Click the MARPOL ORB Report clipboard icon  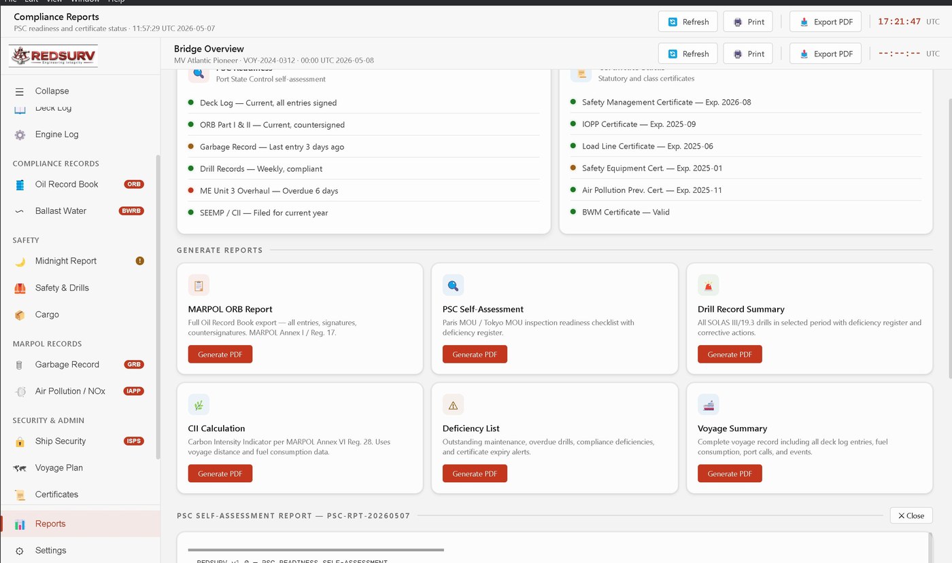199,285
